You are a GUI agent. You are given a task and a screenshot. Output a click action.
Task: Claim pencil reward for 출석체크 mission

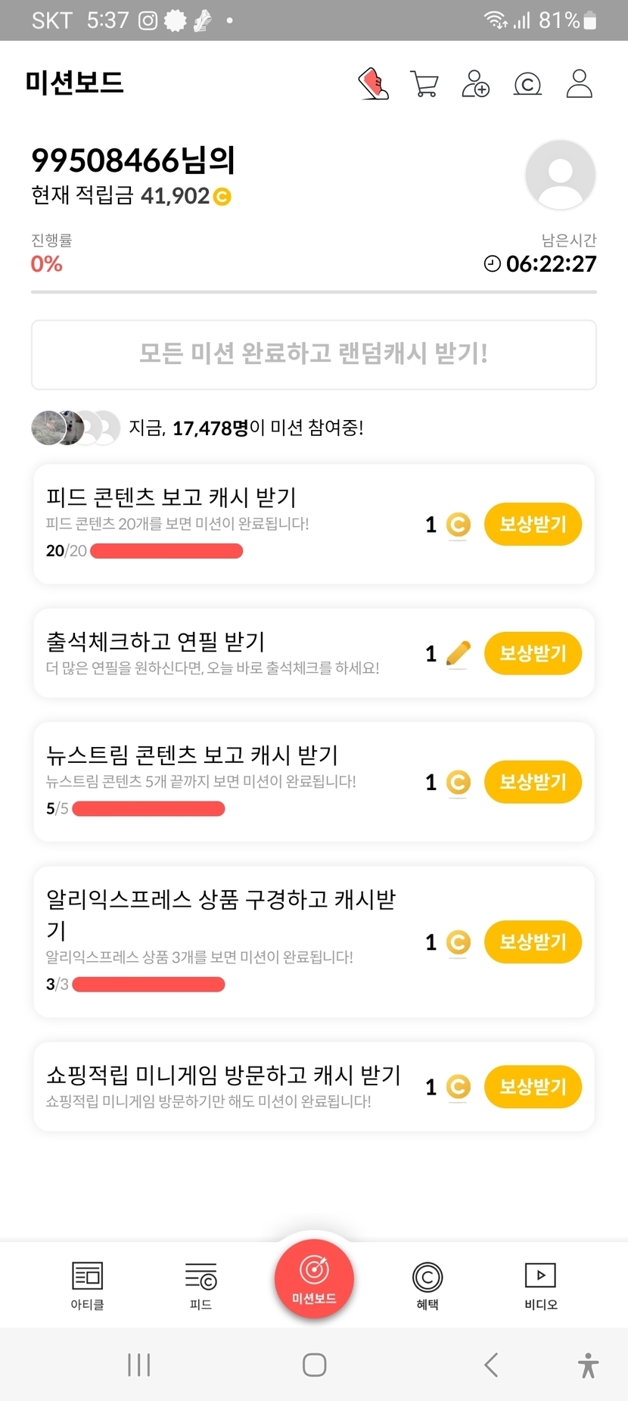click(533, 653)
